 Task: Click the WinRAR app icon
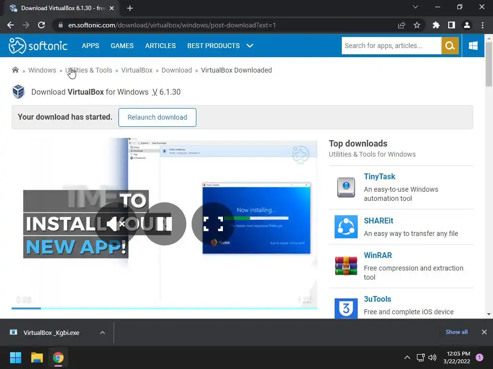pos(346,266)
